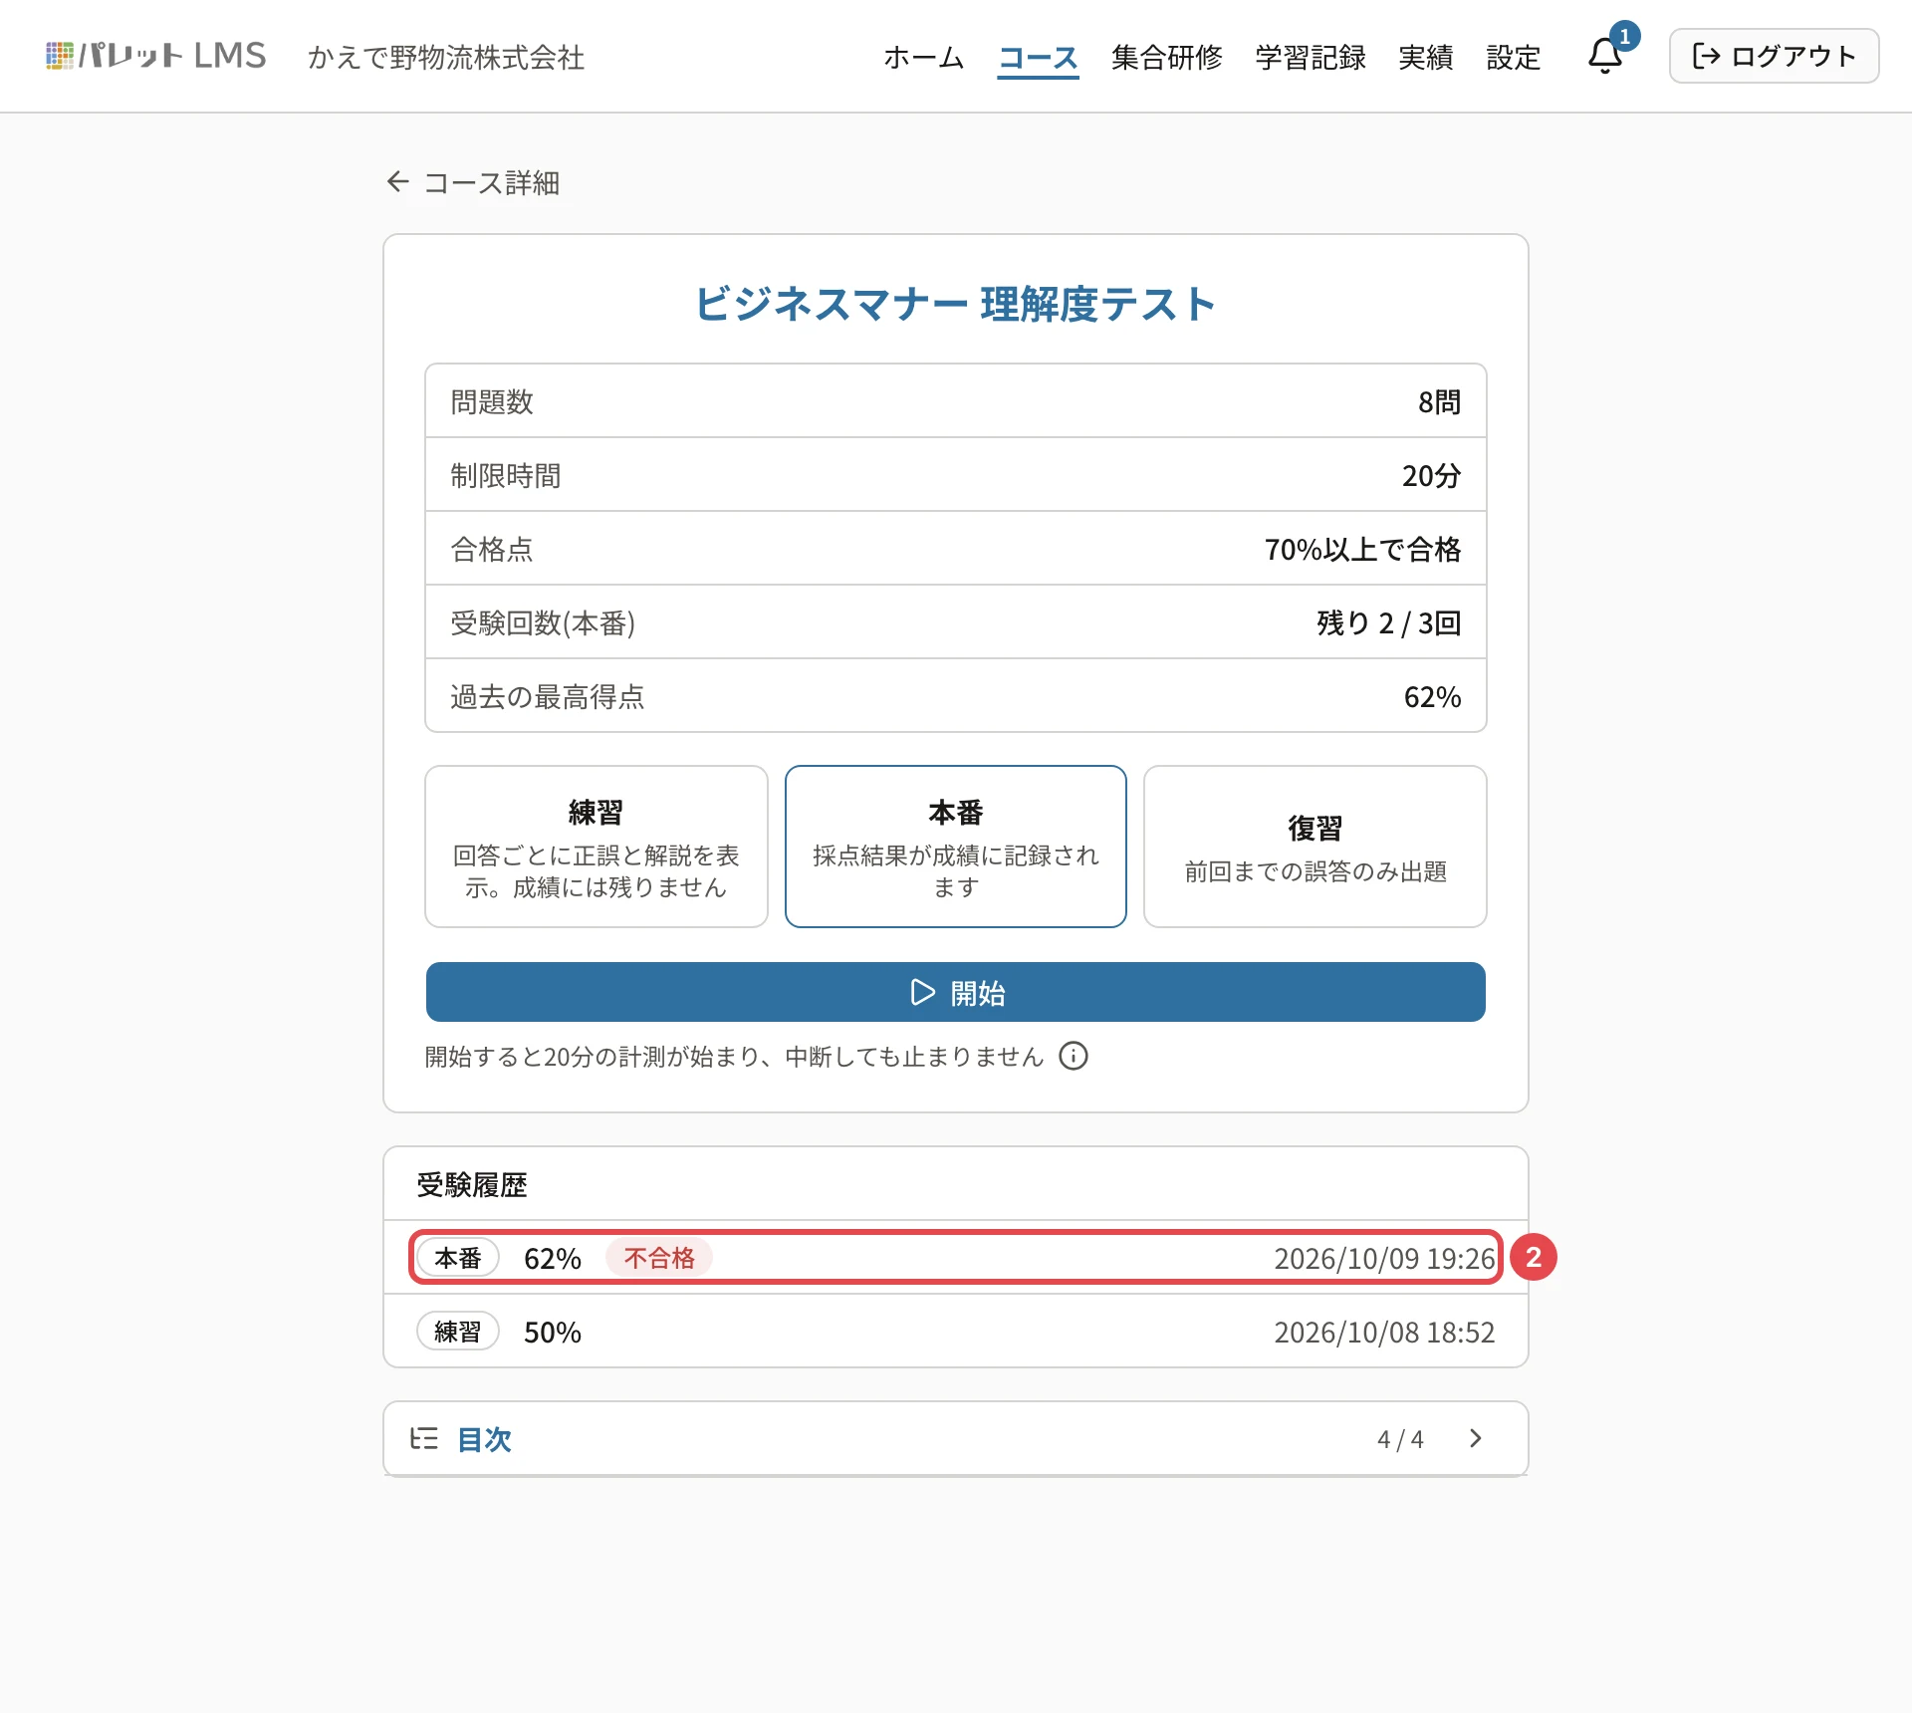Open the 設定 menu
1912x1713 pixels.
1514,57
